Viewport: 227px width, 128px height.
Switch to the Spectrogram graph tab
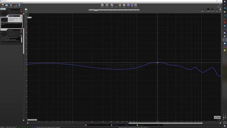pos(133,10)
